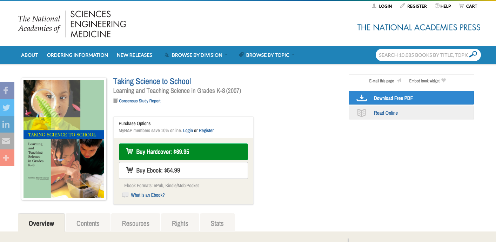Click 'MyNAP members save 10% online' text

[150, 130]
